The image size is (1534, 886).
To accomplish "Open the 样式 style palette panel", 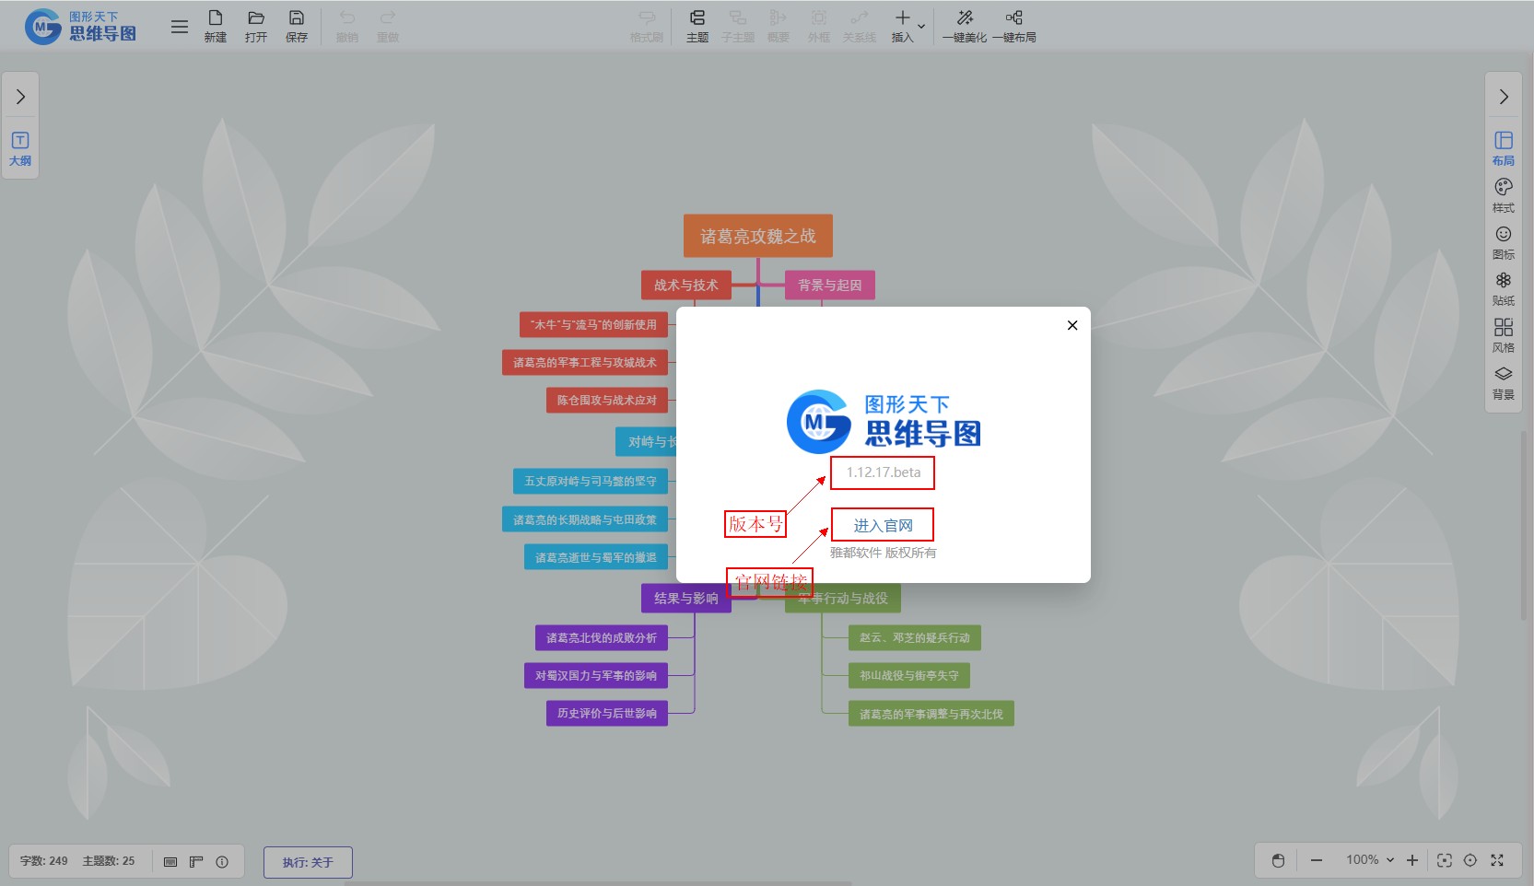I will (1503, 194).
